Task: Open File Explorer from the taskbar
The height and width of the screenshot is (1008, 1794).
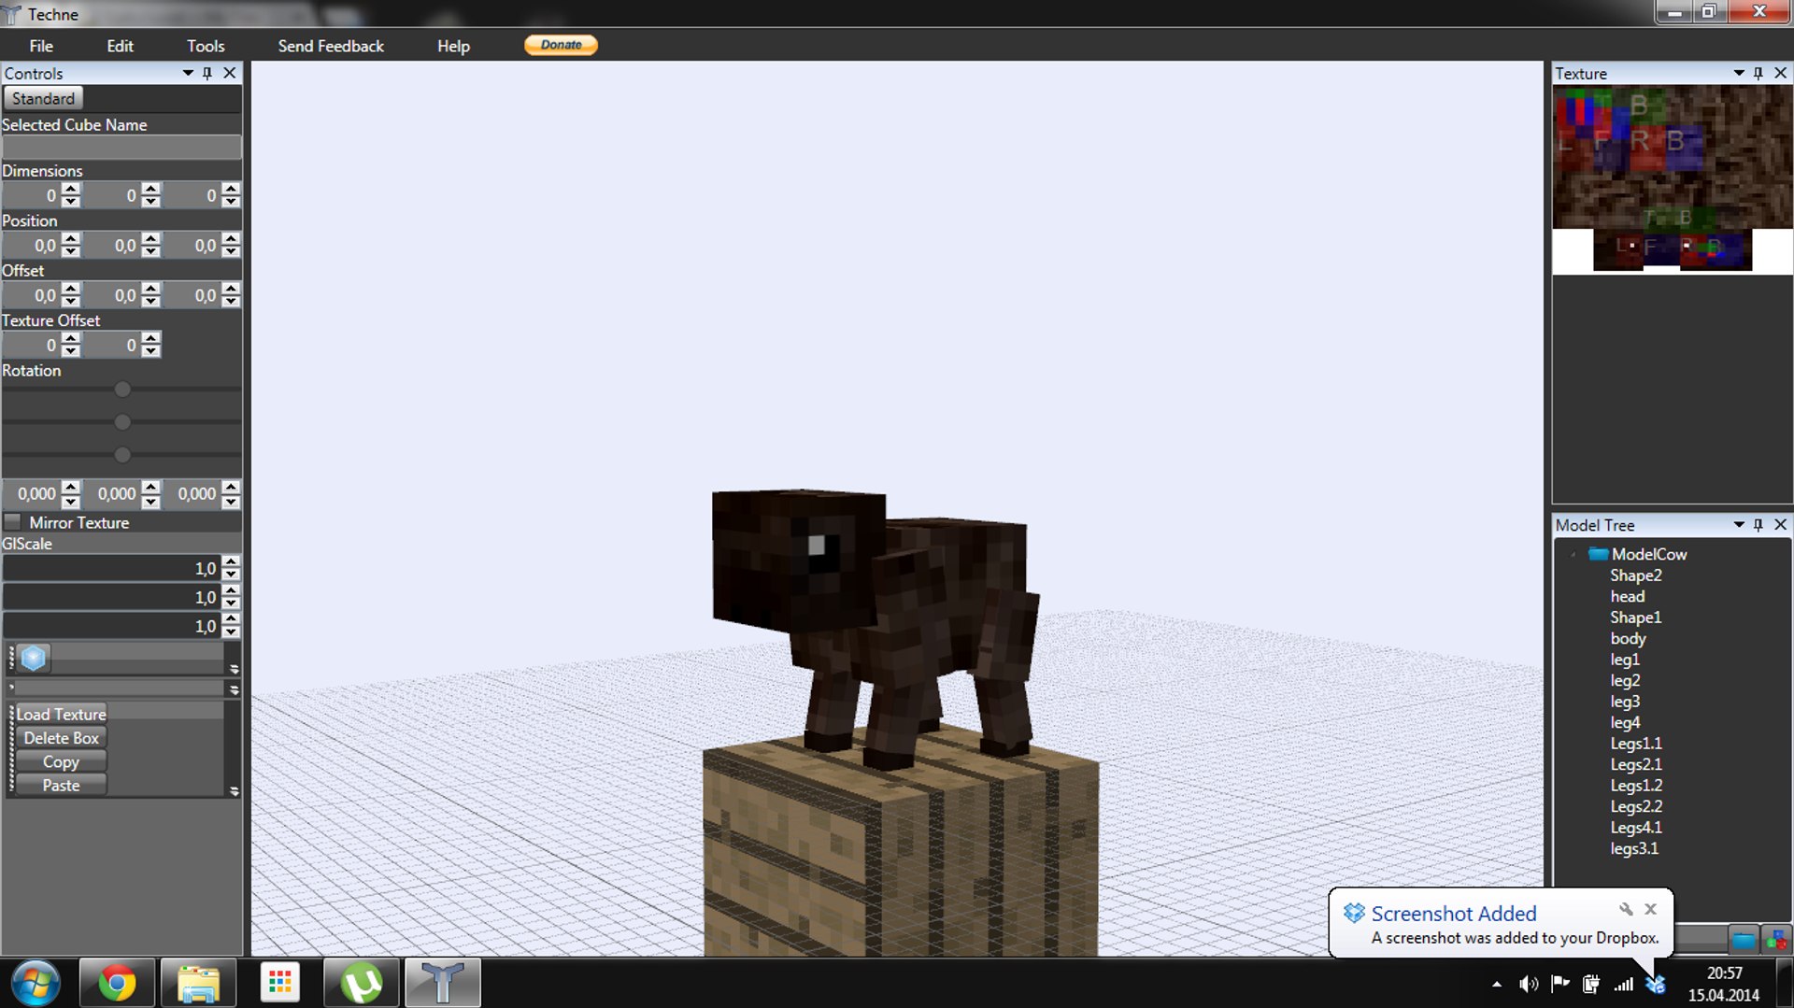Action: click(x=198, y=983)
